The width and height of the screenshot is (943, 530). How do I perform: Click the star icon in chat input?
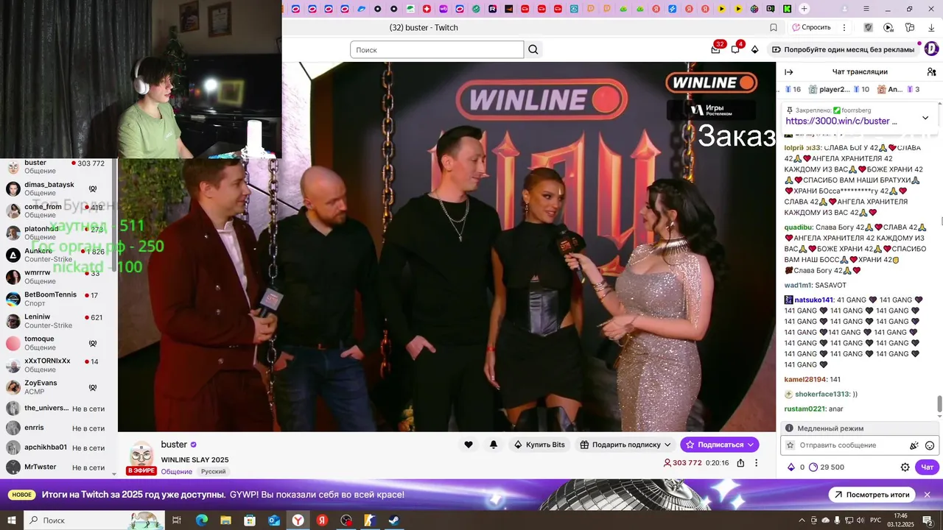(x=790, y=445)
